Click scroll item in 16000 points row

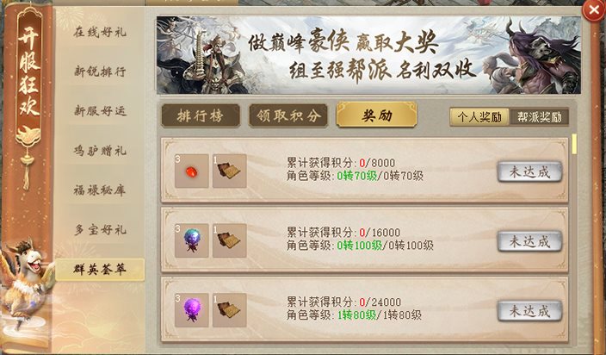(230, 240)
